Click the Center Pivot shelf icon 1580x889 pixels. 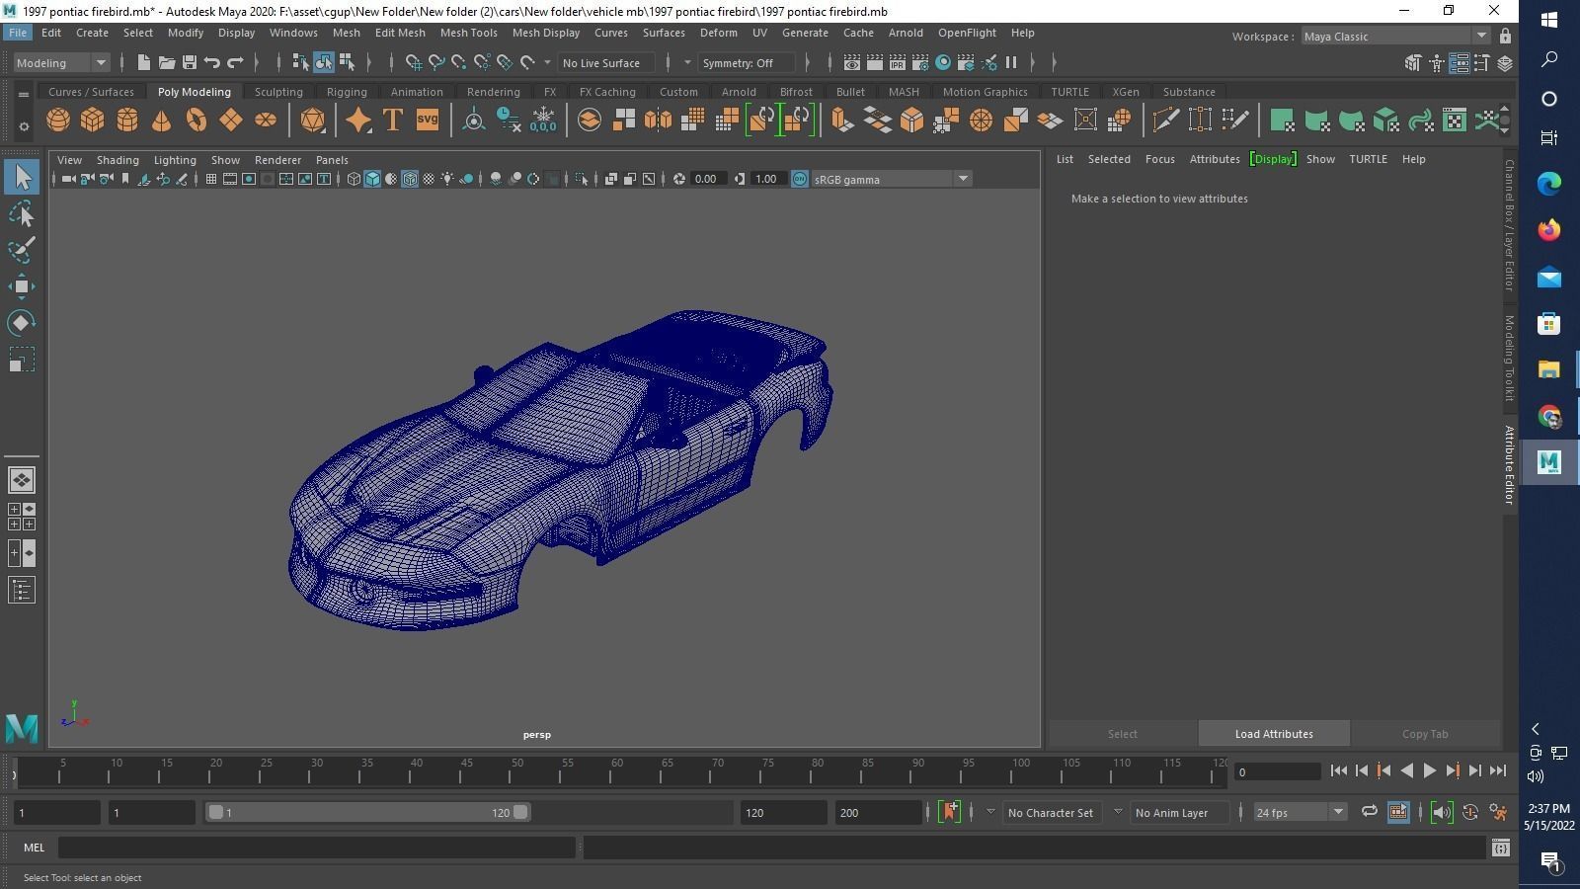(x=474, y=121)
